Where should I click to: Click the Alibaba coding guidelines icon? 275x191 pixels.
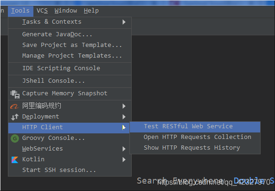(x=14, y=106)
